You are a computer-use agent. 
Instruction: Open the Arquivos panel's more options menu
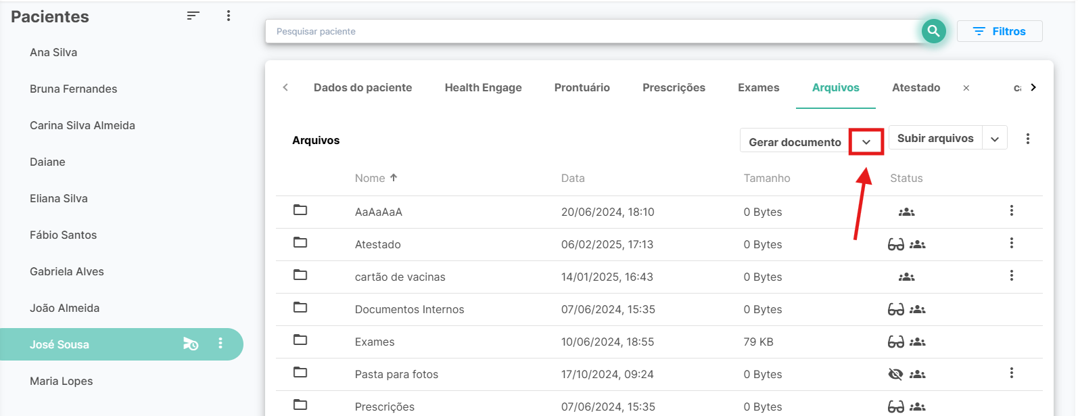1027,139
